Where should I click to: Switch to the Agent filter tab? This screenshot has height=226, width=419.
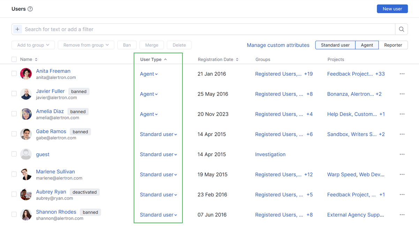(x=367, y=45)
